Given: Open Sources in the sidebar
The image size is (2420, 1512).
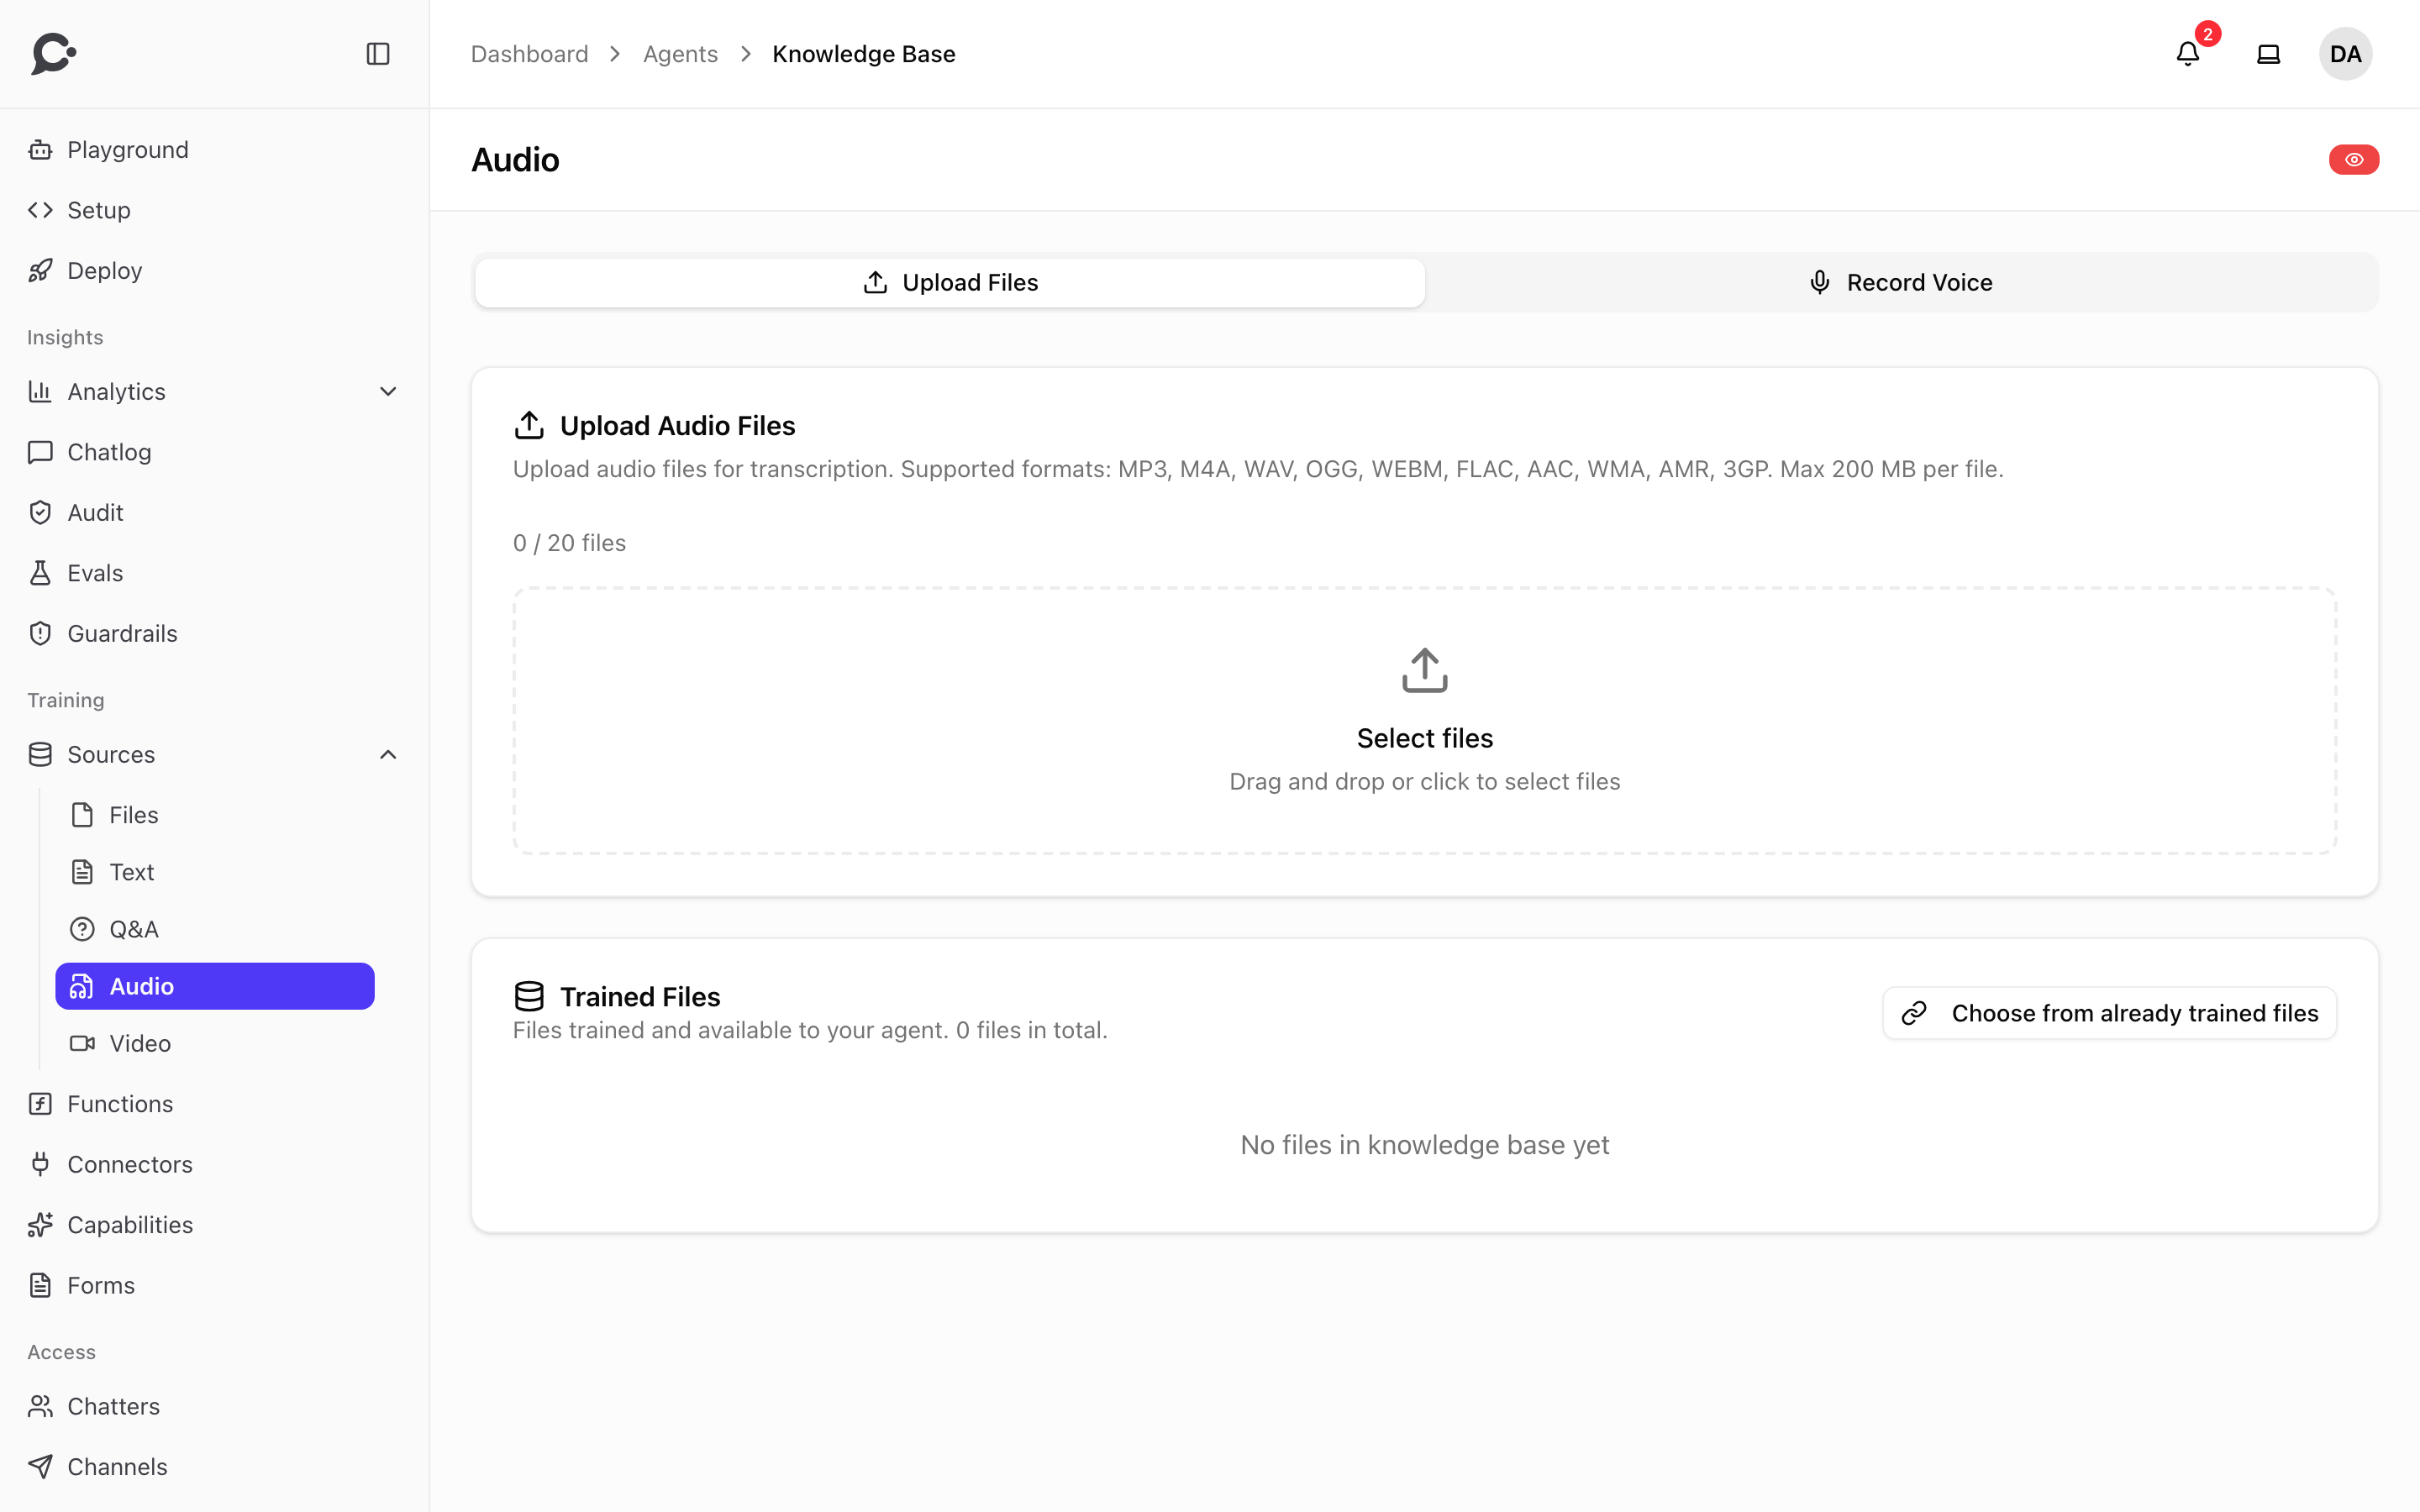Looking at the screenshot, I should pos(214,755).
